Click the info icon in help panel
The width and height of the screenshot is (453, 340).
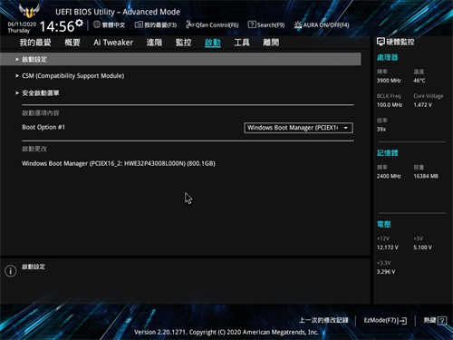[x=11, y=270]
